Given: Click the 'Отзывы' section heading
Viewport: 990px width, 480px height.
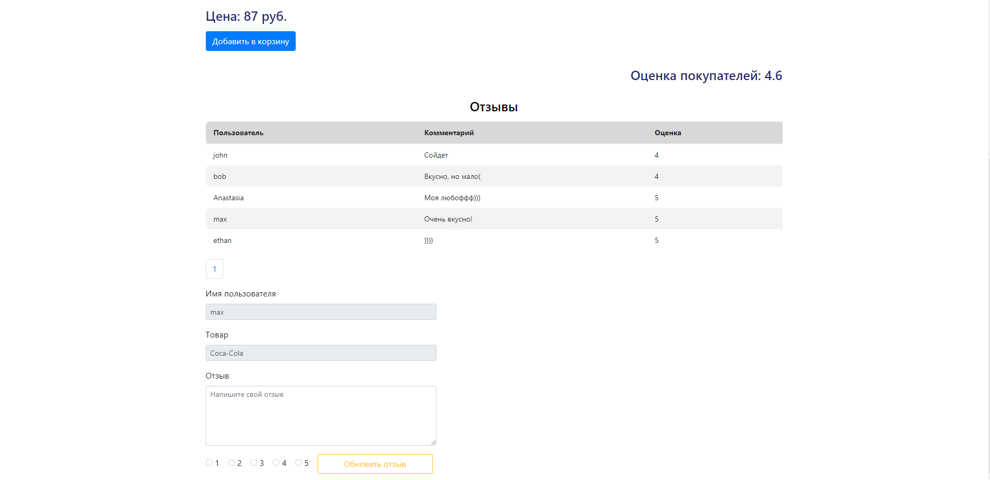Looking at the screenshot, I should [494, 107].
